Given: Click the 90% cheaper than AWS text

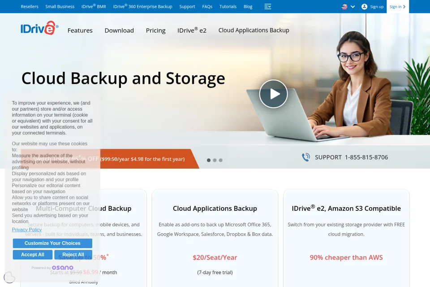Looking at the screenshot, I should [346, 257].
